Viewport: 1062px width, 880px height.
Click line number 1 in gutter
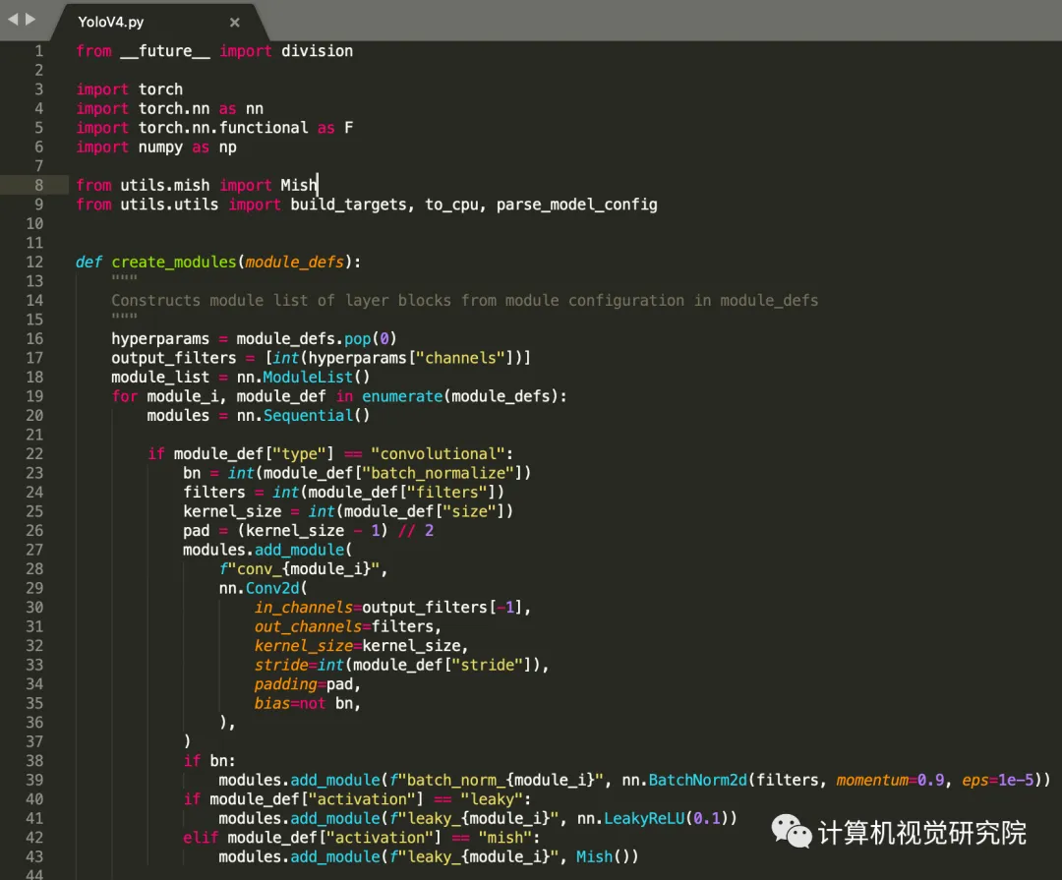[38, 51]
